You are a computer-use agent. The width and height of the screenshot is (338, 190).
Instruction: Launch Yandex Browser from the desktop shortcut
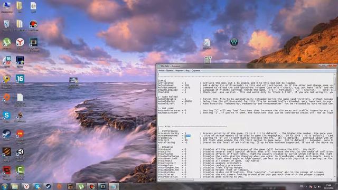[x=20, y=43]
